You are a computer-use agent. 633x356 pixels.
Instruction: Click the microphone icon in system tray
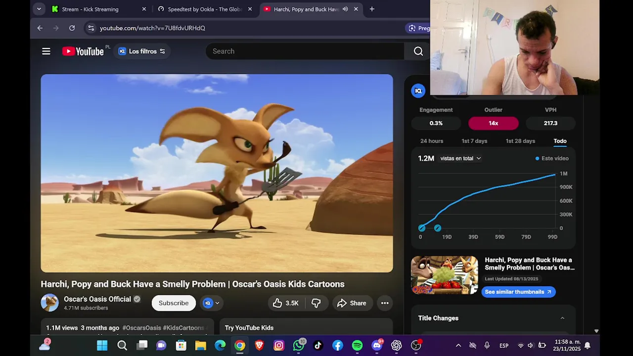tap(487, 345)
